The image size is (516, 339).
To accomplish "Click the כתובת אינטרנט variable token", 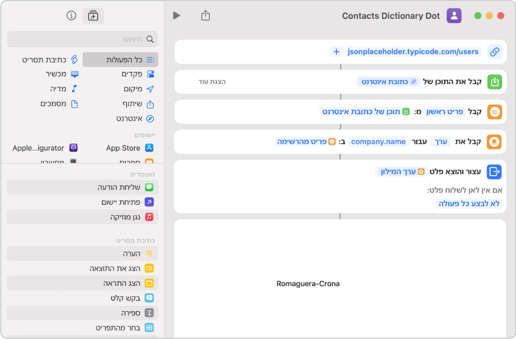I will (x=388, y=81).
